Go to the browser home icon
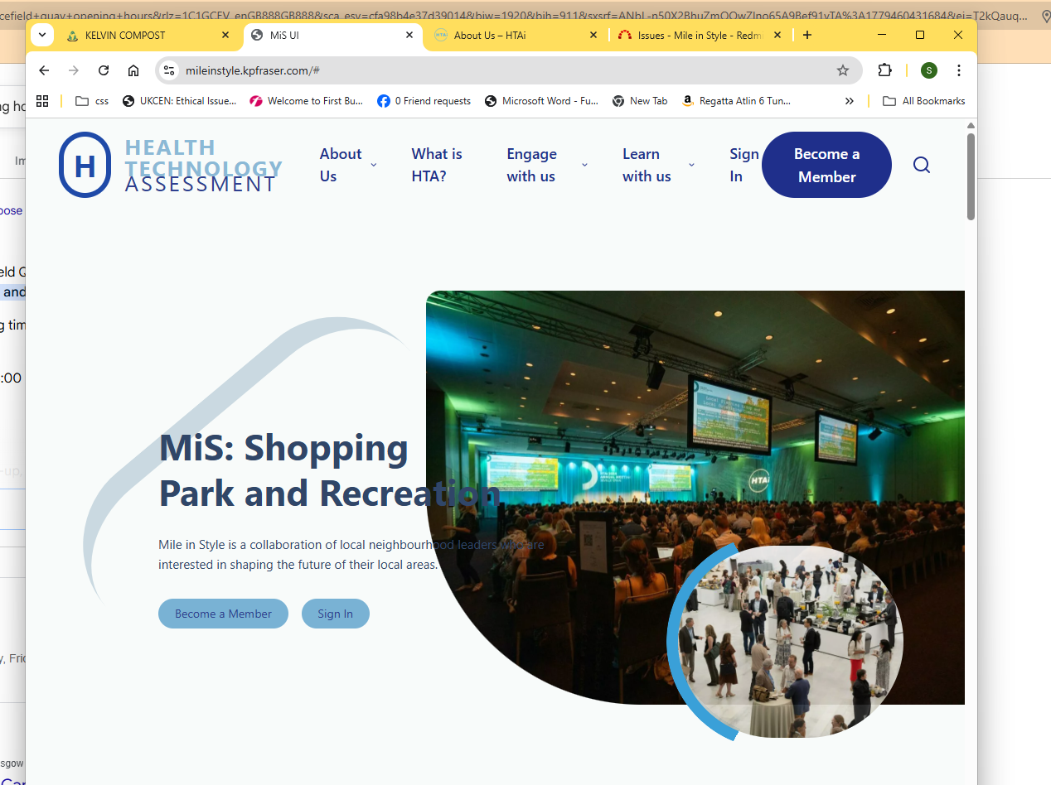This screenshot has height=785, width=1051. (x=133, y=70)
